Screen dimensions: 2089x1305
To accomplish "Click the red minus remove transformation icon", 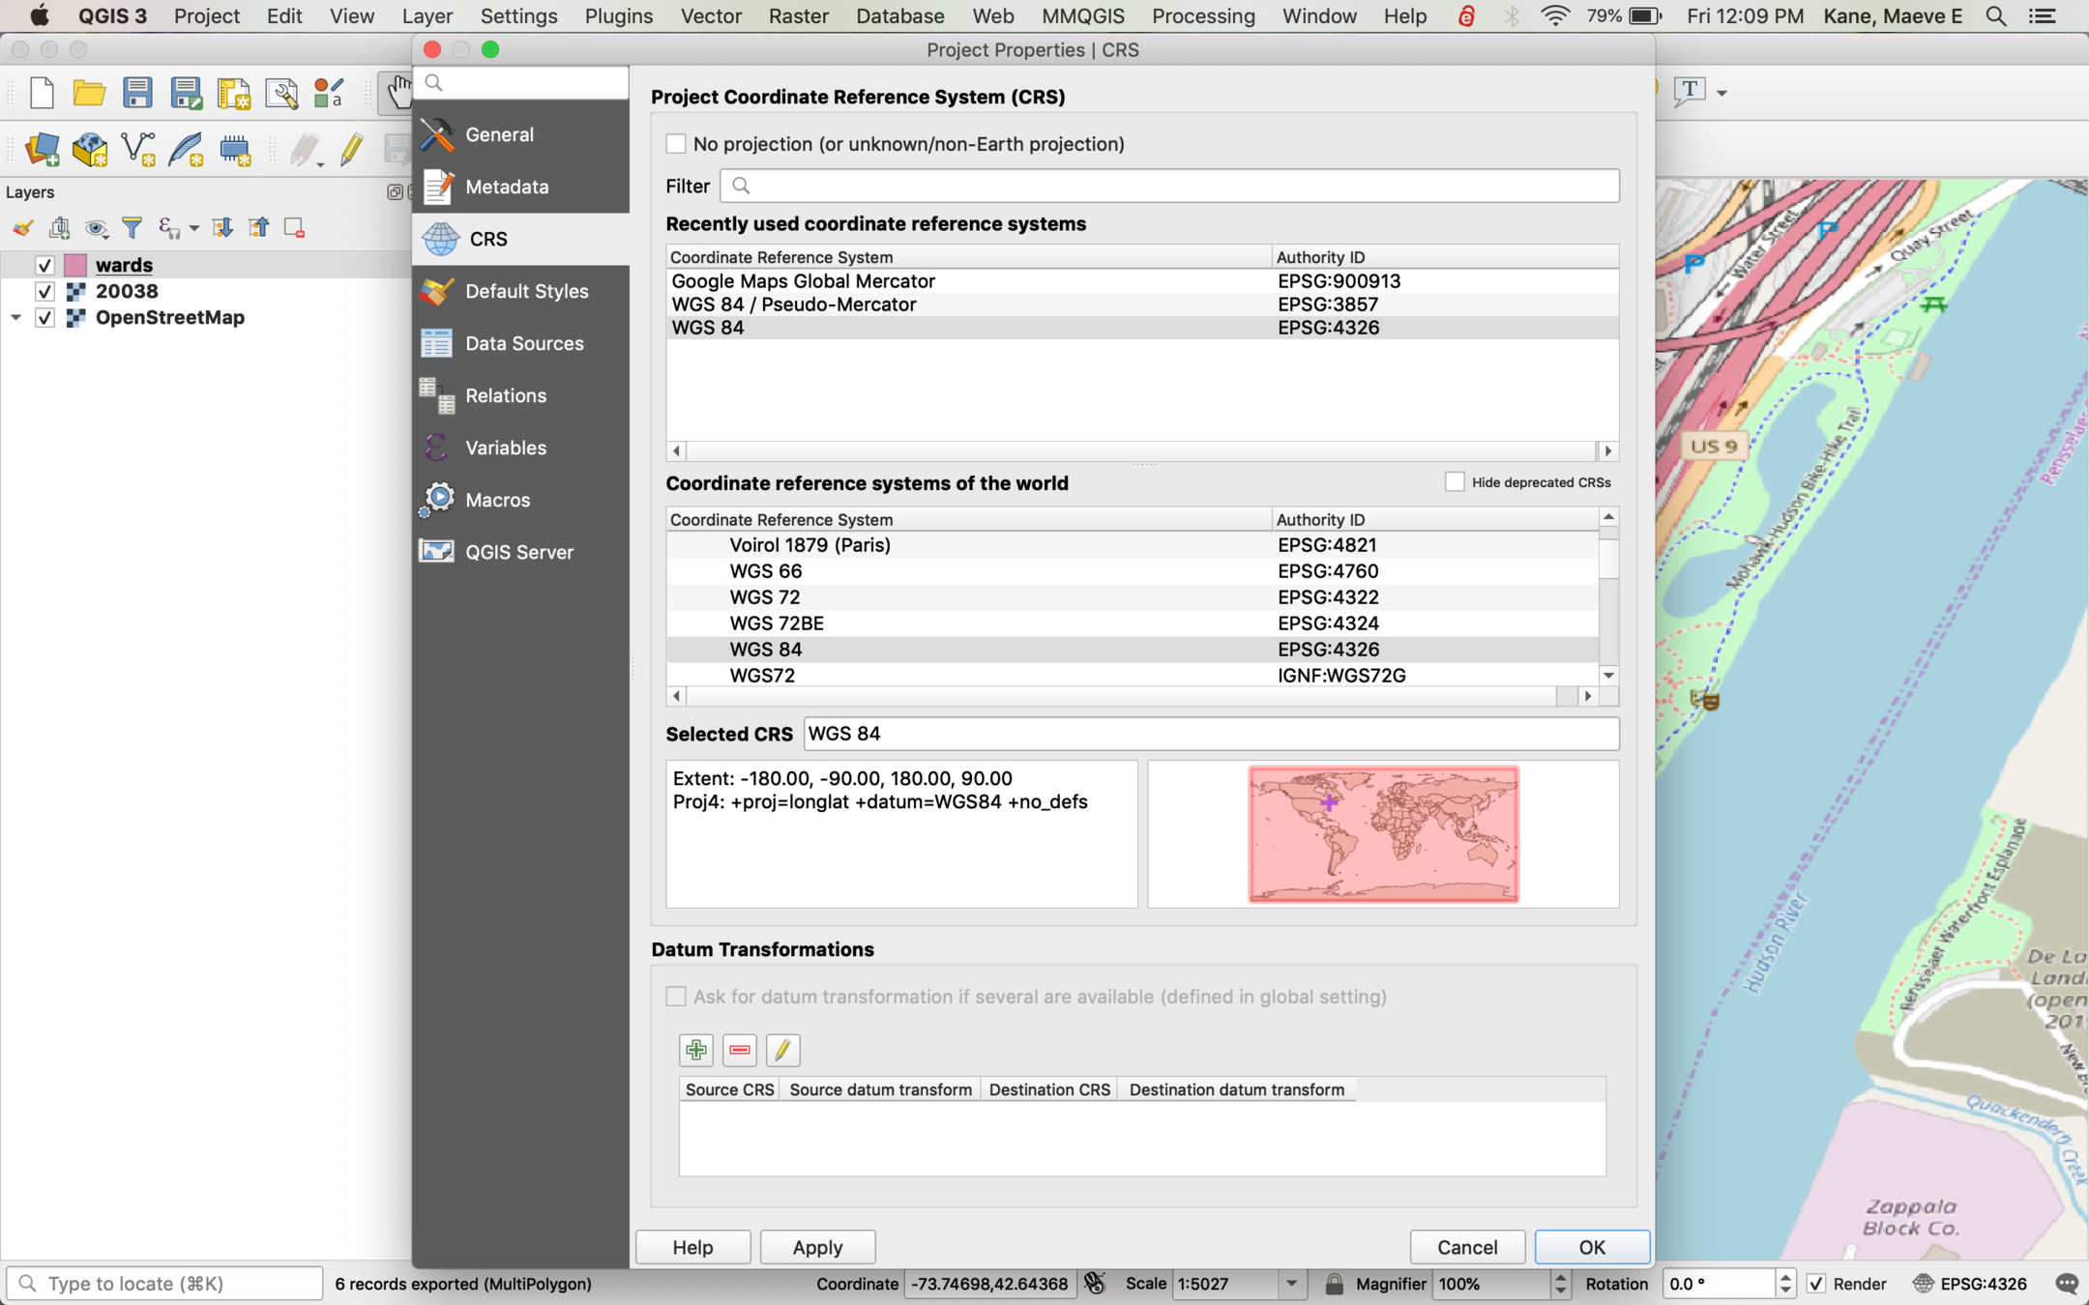I will pos(740,1050).
